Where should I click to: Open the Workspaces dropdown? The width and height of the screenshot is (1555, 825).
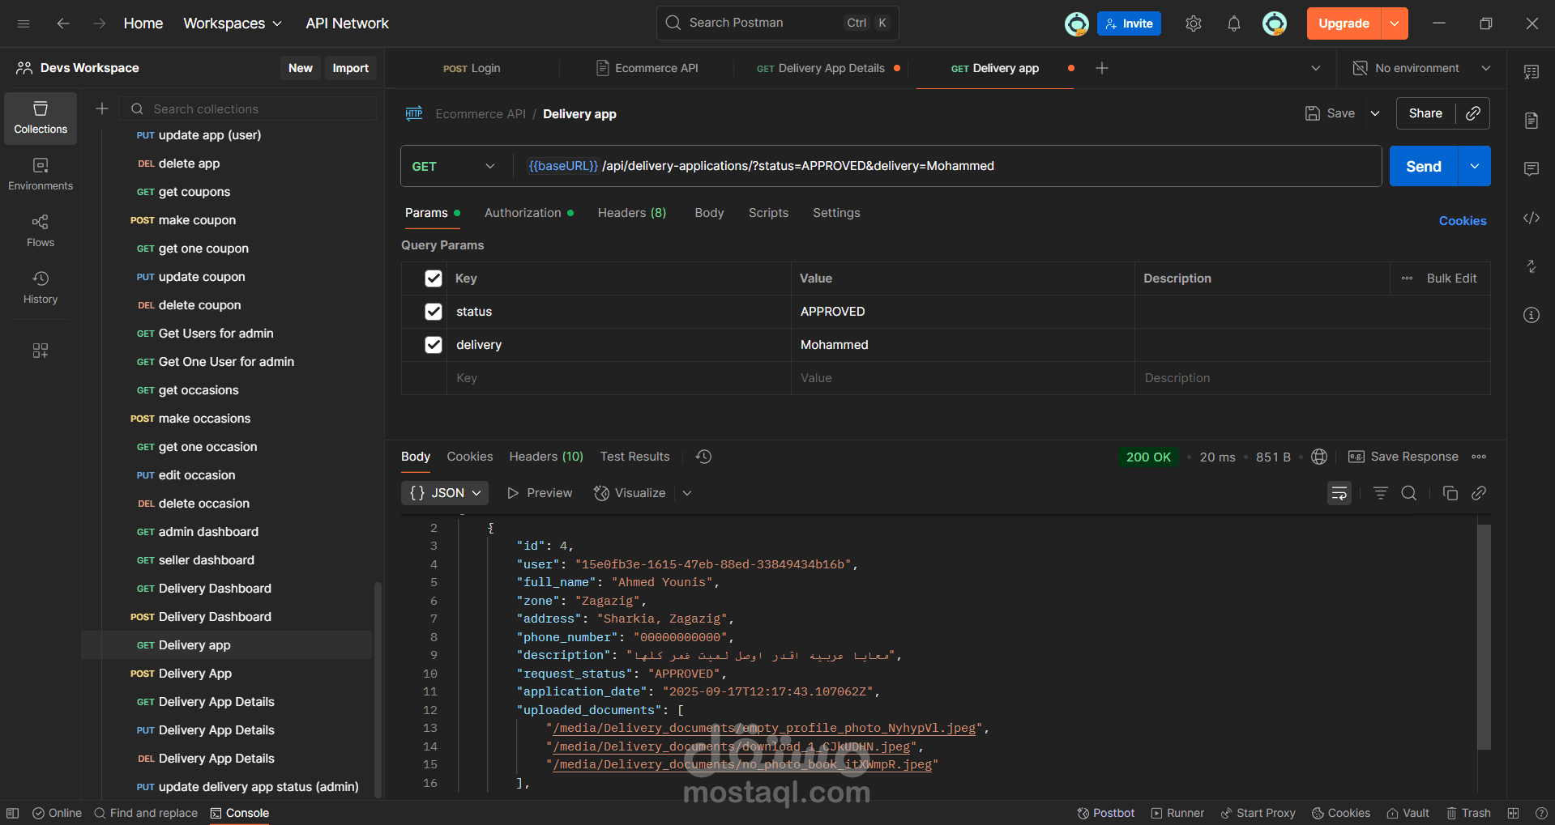(233, 23)
